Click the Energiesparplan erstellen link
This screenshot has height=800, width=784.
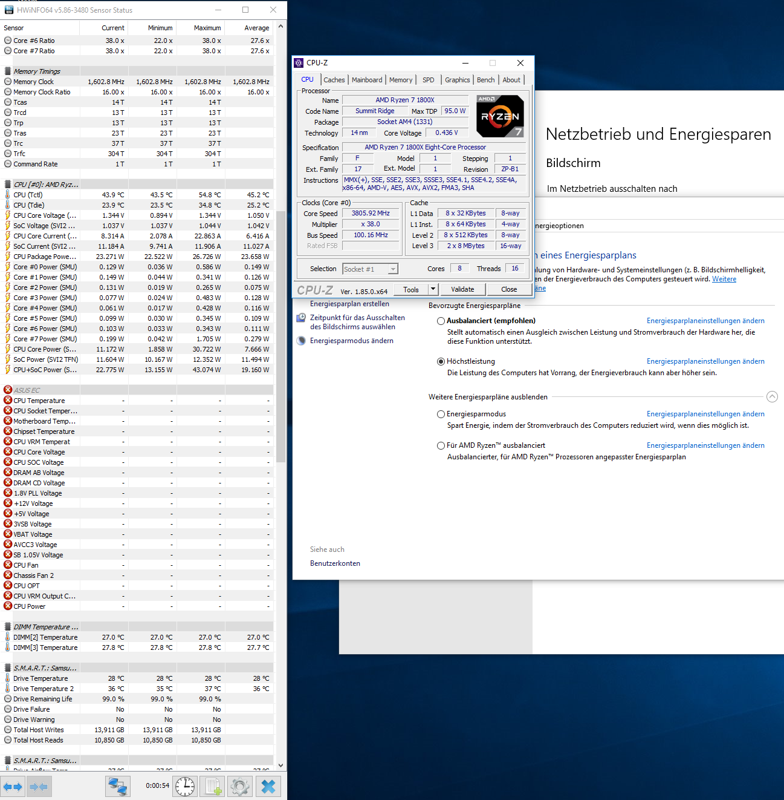tap(349, 304)
